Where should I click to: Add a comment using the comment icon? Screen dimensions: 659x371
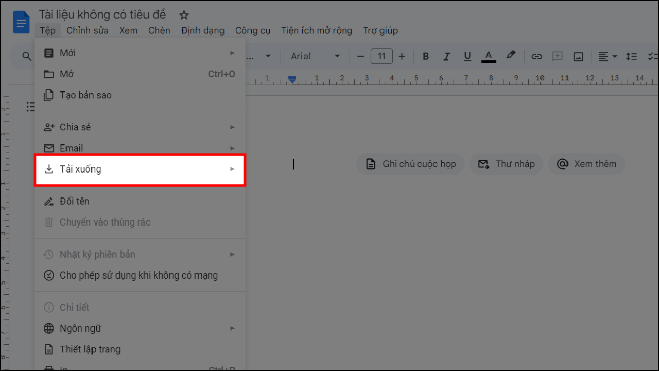[x=557, y=56]
